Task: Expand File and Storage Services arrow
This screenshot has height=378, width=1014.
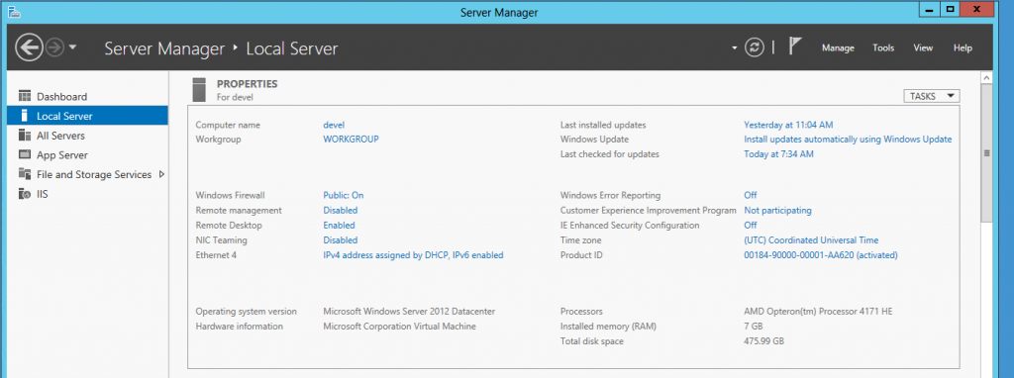Action: [161, 174]
